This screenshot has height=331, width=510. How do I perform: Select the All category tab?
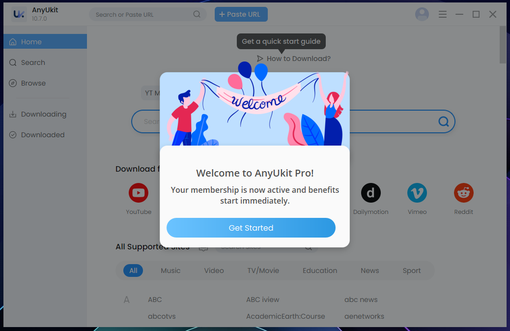point(133,271)
